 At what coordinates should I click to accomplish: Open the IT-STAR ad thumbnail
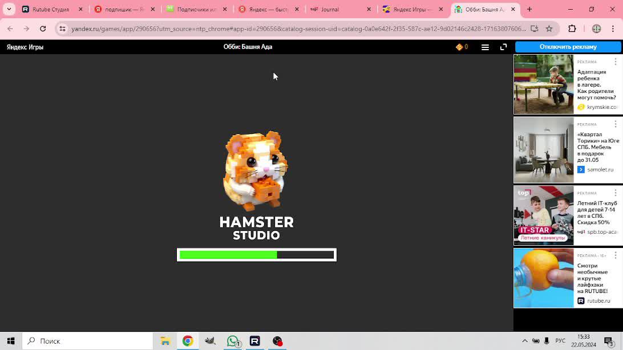(x=544, y=215)
